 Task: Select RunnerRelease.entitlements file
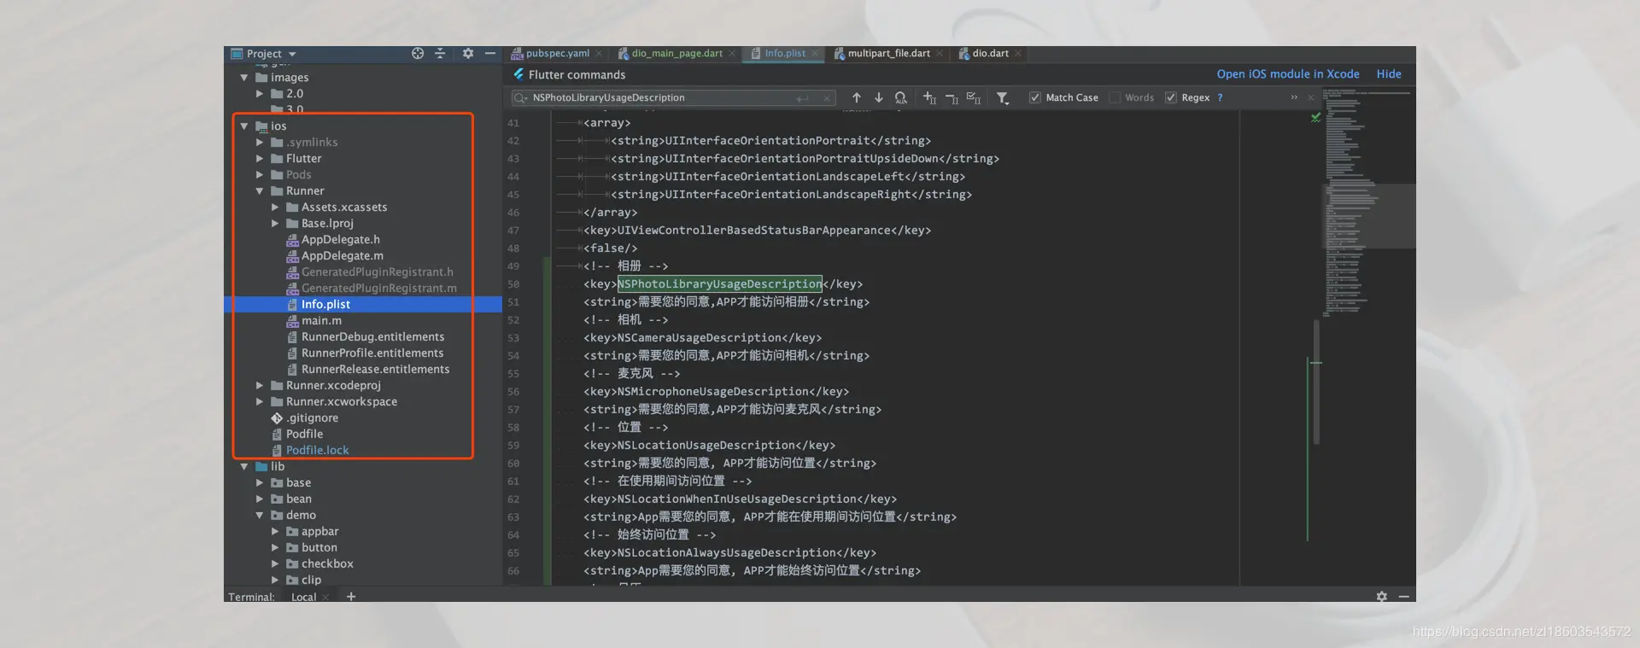tap(375, 370)
